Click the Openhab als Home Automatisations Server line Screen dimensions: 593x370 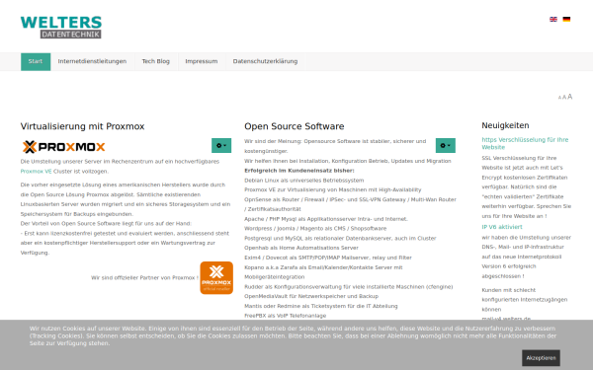pos(301,248)
